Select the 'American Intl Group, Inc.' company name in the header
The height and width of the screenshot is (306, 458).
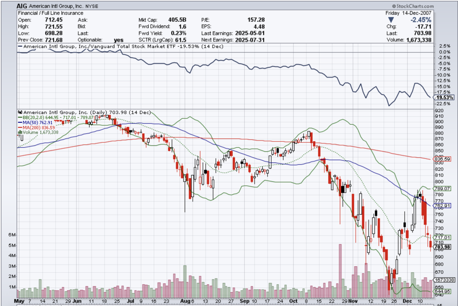coord(56,6)
